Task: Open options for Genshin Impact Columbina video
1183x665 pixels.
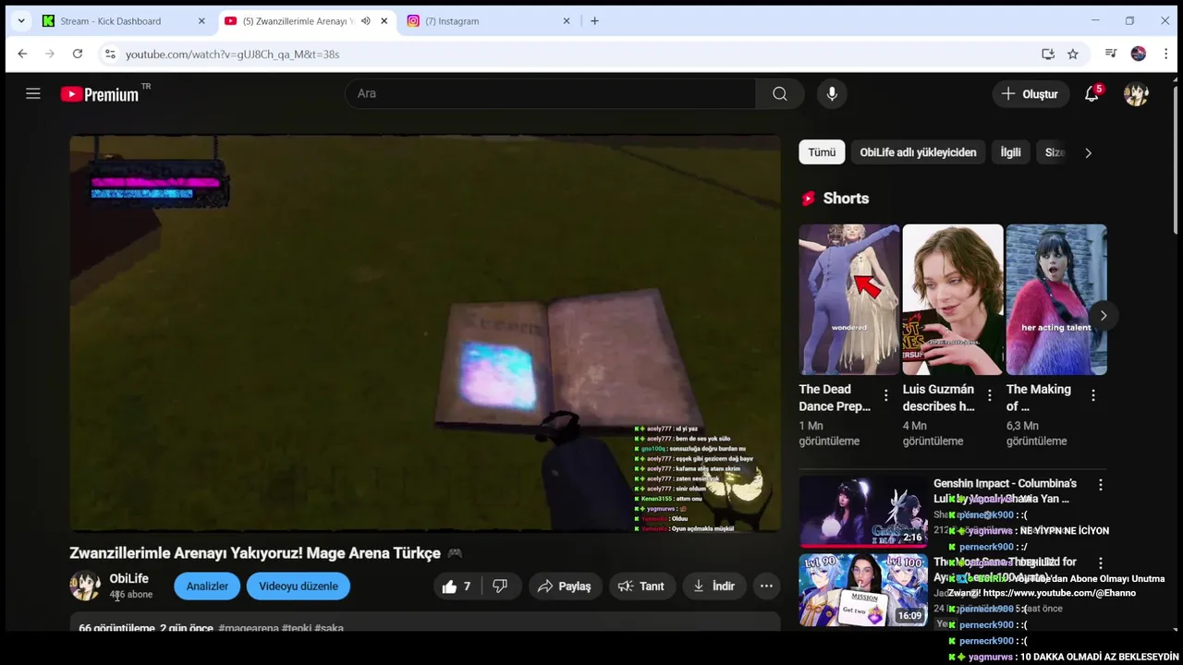Action: tap(1100, 485)
